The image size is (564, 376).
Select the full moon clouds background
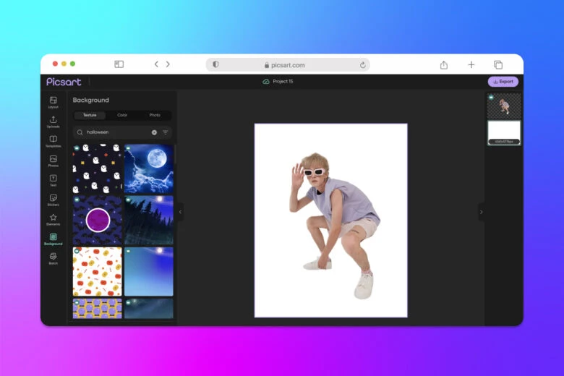click(x=149, y=168)
